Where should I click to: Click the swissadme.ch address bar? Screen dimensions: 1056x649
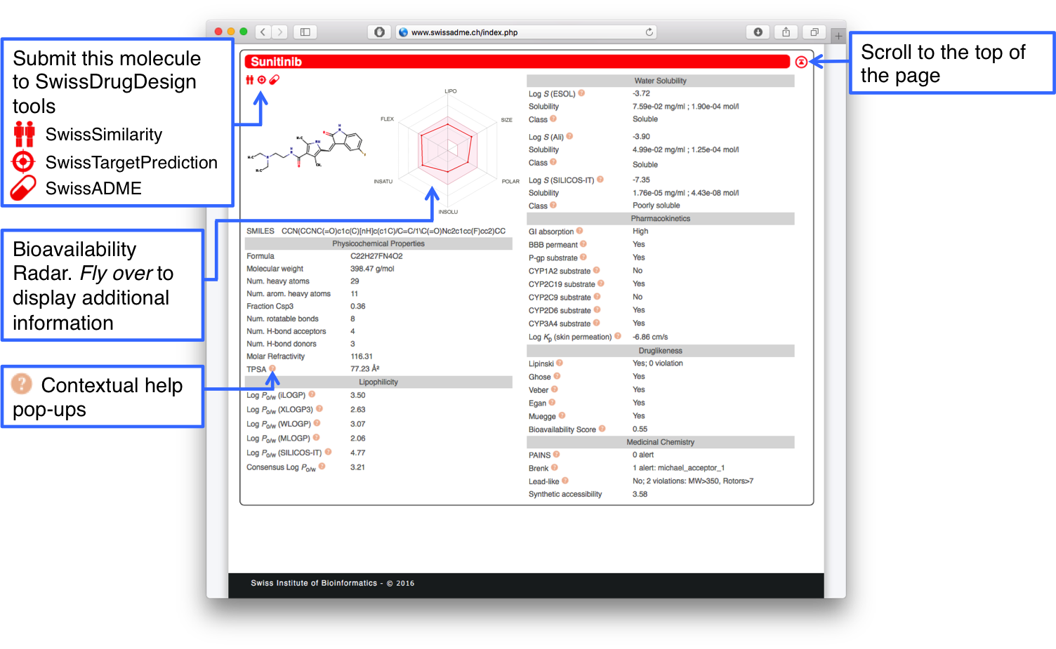520,32
